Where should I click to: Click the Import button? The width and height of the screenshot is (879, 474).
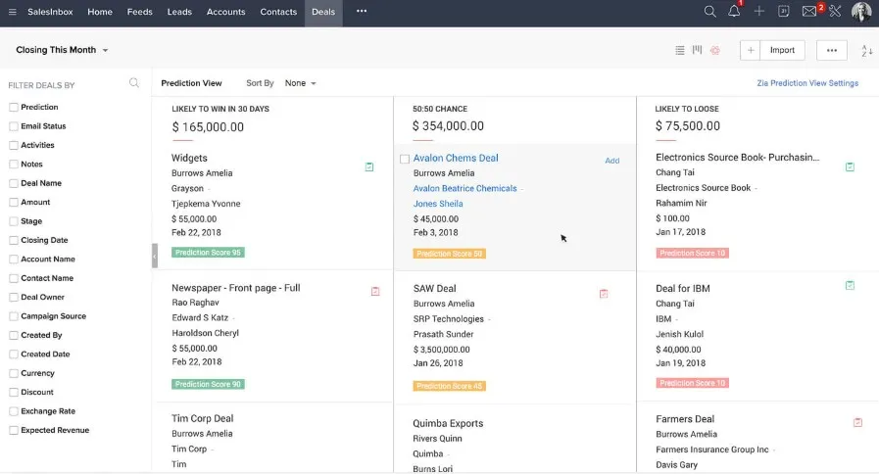click(782, 50)
